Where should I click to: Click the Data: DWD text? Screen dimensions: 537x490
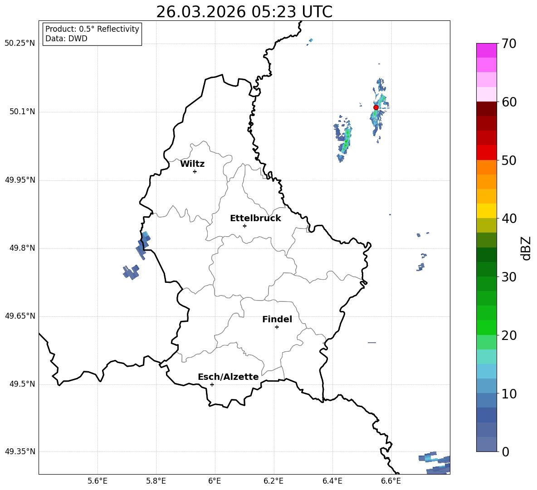(x=66, y=39)
